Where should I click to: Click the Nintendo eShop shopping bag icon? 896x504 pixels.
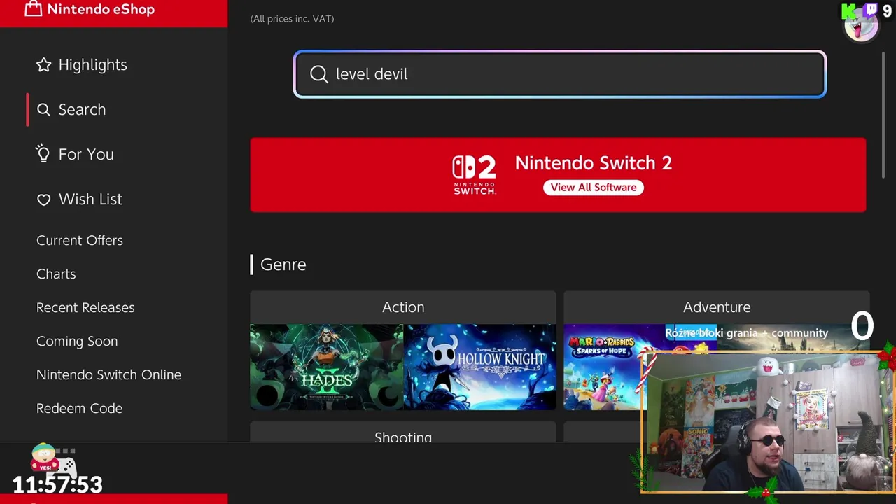click(33, 9)
